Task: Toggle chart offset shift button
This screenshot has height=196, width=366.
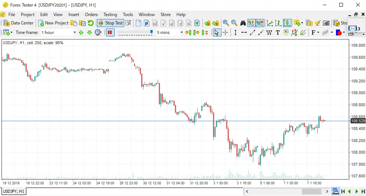Action: pos(260,23)
